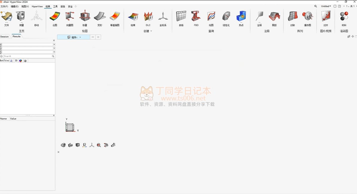The image size is (357, 194).
Task: Open the 变形 deformed shape tool
Action: click(x=100, y=18)
